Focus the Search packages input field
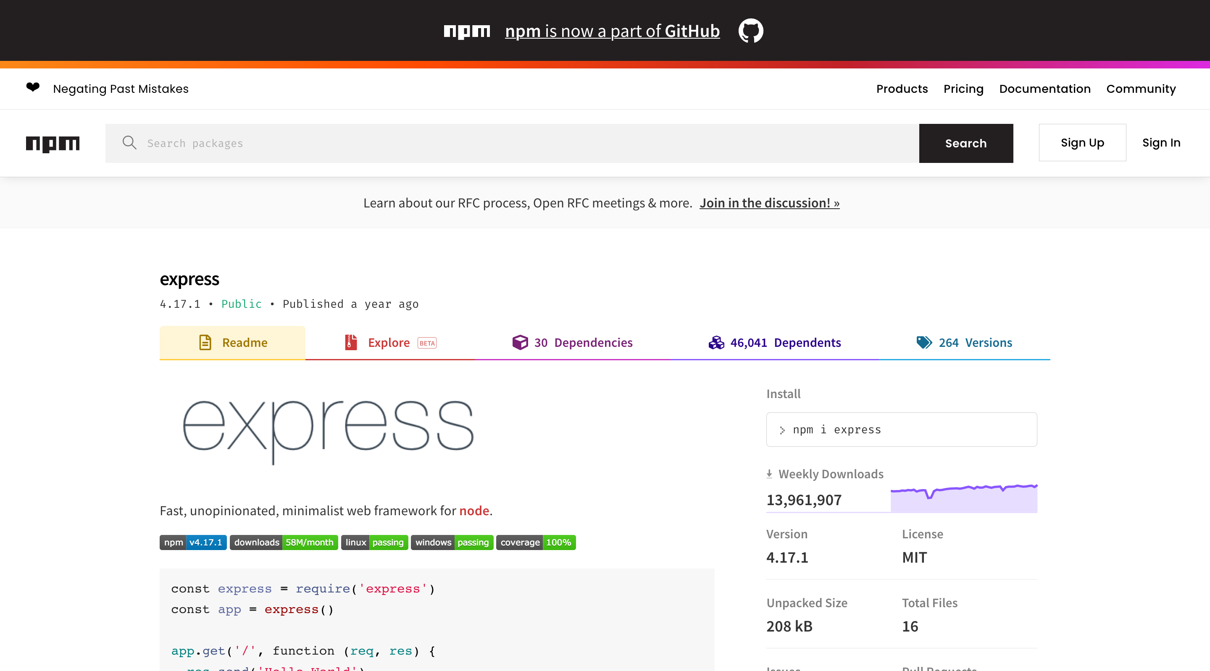1210x671 pixels. (512, 143)
